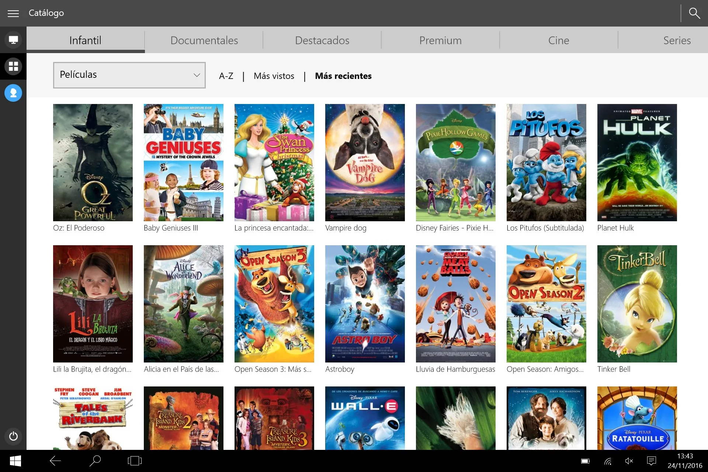Switch to the Premium tab
The height and width of the screenshot is (472, 708).
(440, 40)
